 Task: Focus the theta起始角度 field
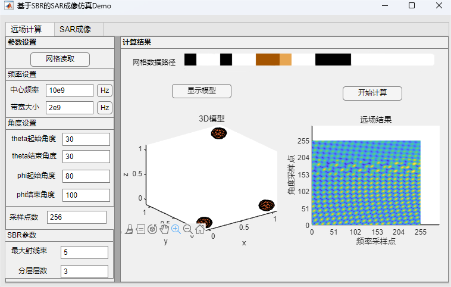click(x=86, y=139)
